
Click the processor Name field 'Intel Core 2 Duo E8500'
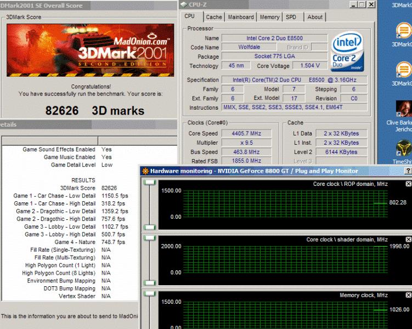pos(275,38)
